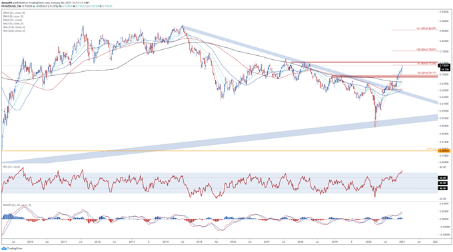Screen dimensions: 453x252
Task: Click the 0.86000 price axis value
Action: click(444, 31)
